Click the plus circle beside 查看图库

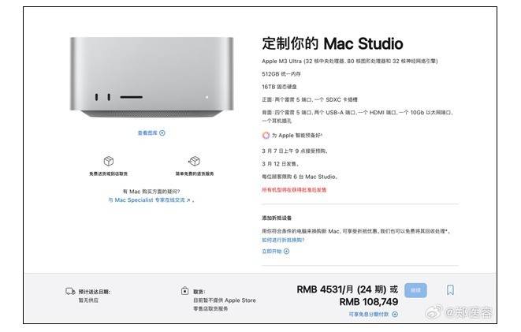[162, 133]
